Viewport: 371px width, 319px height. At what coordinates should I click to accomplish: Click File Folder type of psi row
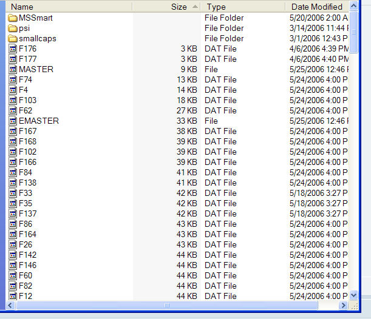click(224, 29)
